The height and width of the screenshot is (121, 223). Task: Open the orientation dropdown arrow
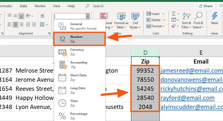[32, 16]
